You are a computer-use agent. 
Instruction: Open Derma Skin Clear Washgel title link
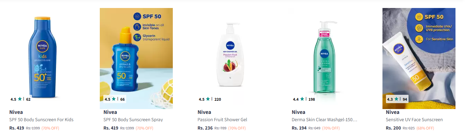[324, 120]
